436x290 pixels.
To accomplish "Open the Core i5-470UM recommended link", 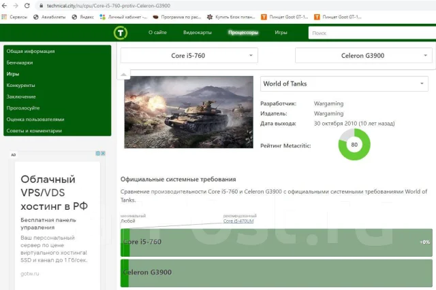I will click(238, 221).
